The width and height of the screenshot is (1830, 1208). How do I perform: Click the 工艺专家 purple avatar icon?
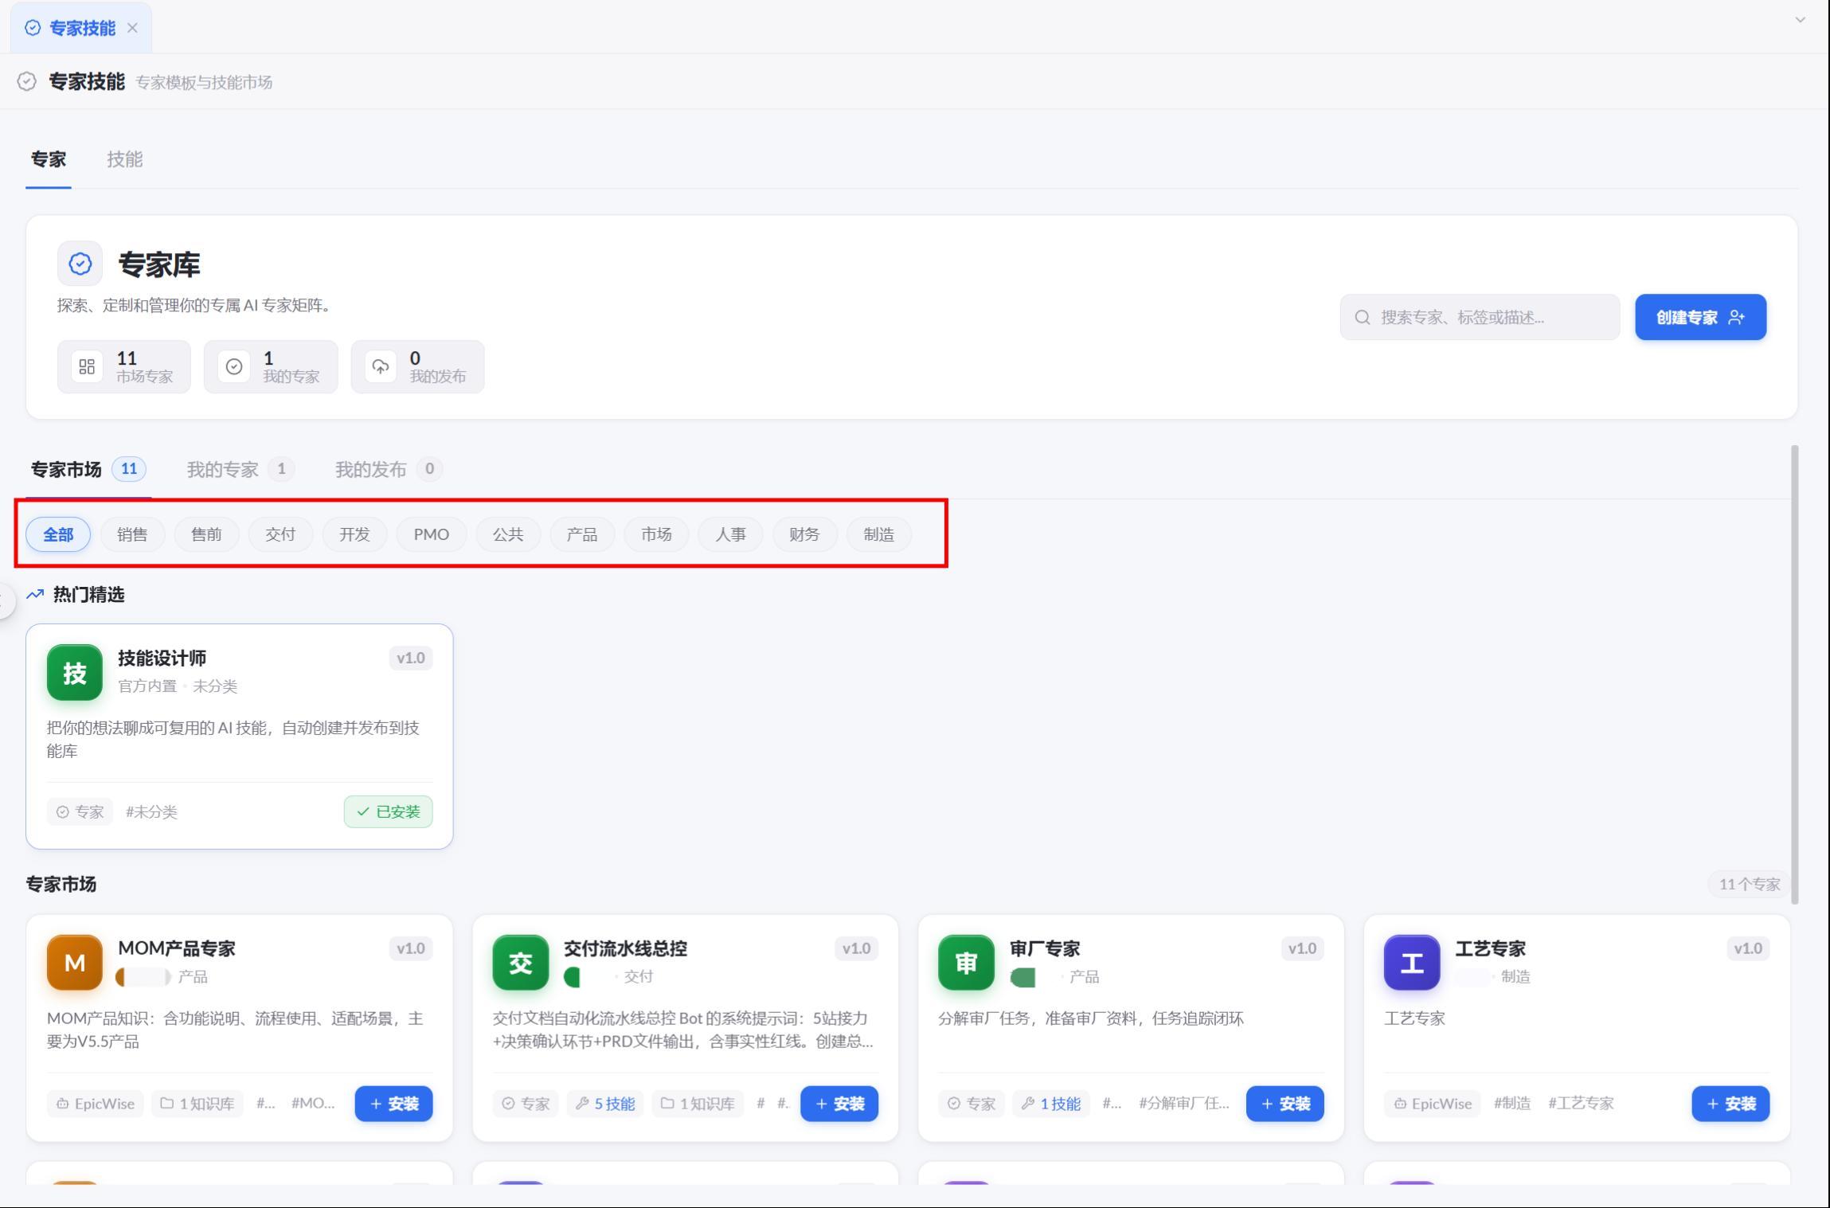tap(1412, 963)
